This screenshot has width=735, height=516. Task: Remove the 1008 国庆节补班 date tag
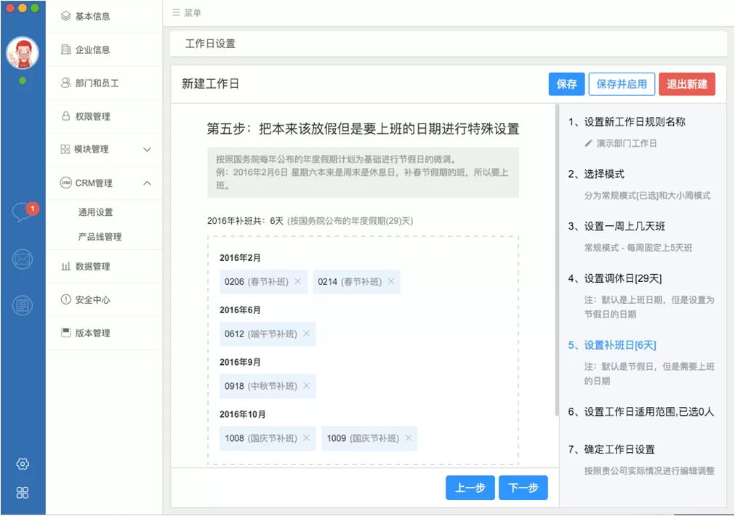tap(307, 438)
